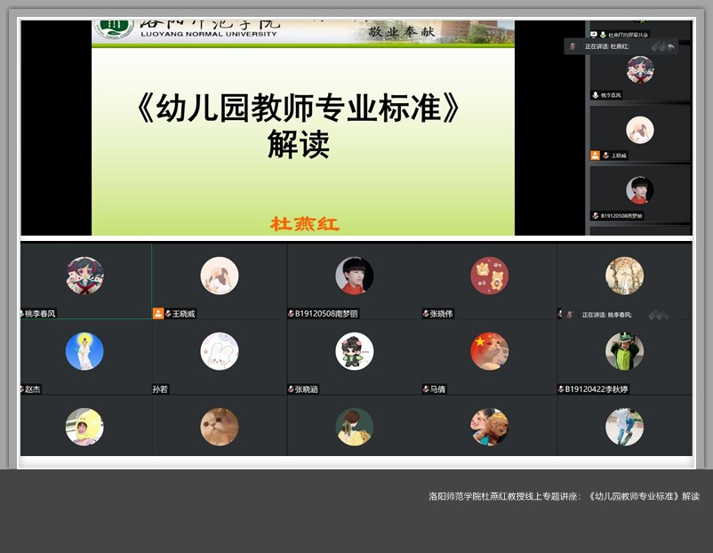The image size is (713, 553).
Task: Click the muted mic icon next to 张晓涵
Action: tap(291, 389)
